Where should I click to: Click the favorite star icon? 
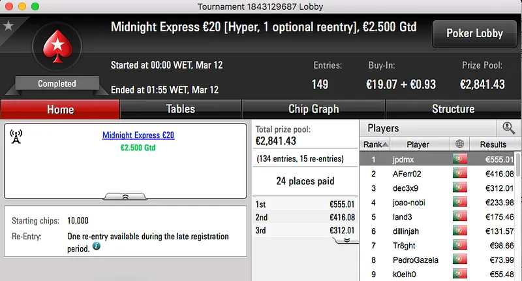click(8, 26)
